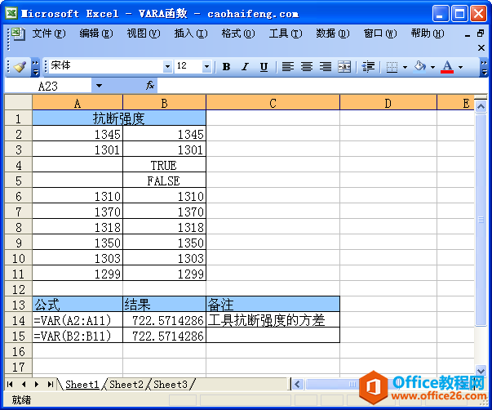The image size is (492, 410).
Task: Click the Merge and Center icon
Action: tap(344, 67)
